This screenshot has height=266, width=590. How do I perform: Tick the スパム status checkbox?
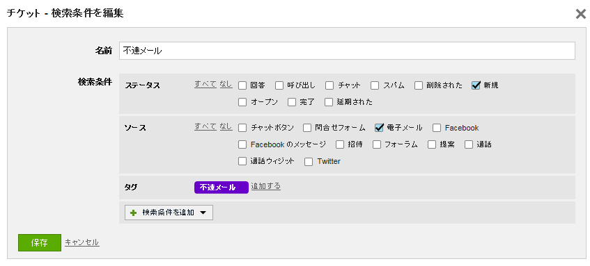pyautogui.click(x=375, y=85)
